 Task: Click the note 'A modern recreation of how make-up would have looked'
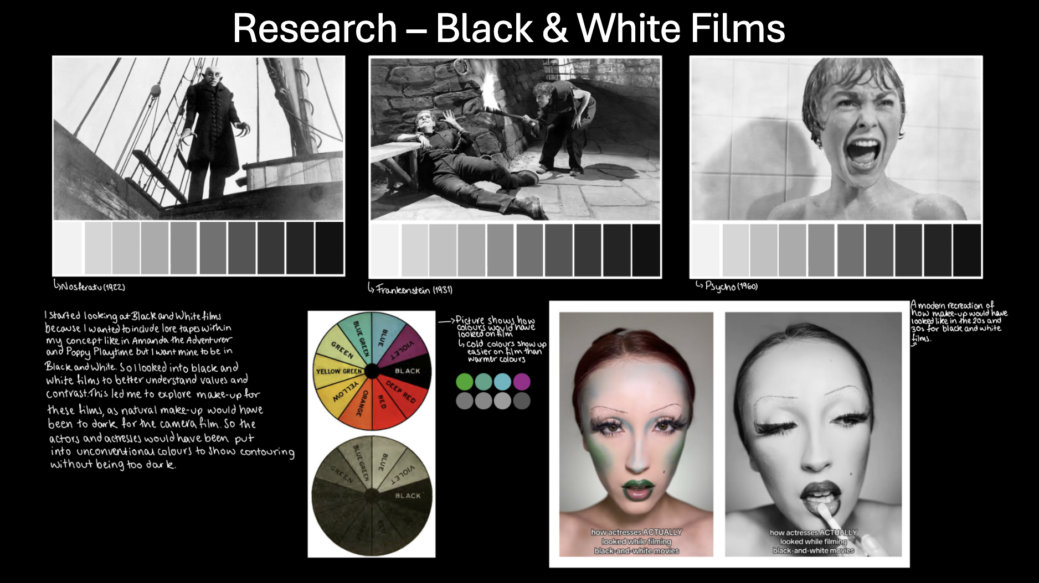coord(959,321)
